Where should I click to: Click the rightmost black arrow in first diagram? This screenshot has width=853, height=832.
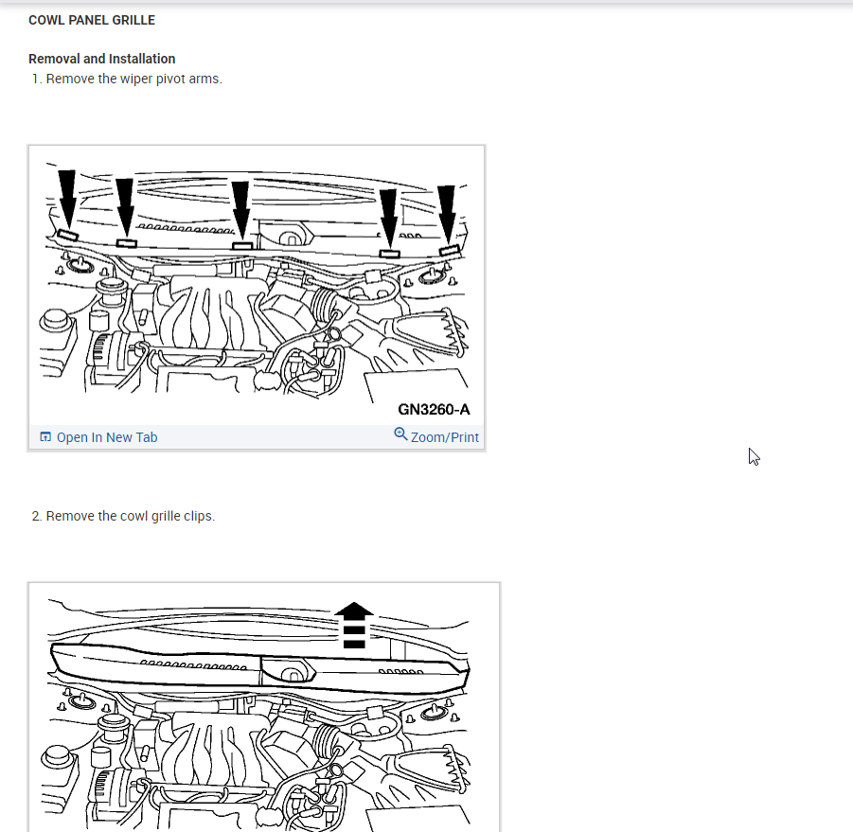(447, 214)
